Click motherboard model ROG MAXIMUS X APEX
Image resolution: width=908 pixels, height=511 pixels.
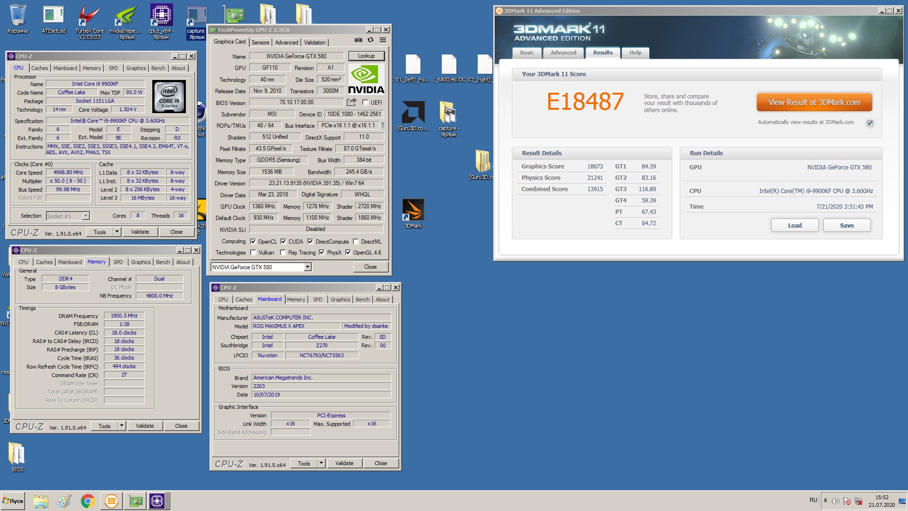click(x=296, y=326)
